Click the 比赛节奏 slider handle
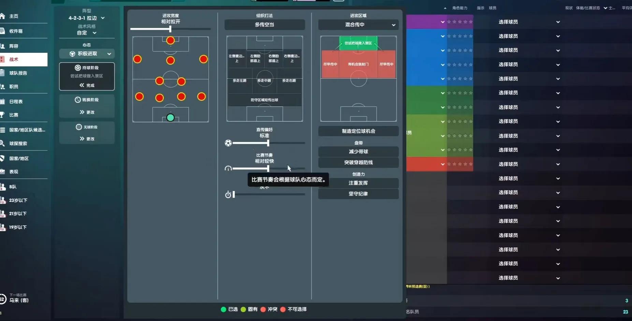This screenshot has width=632, height=321. 268,168
